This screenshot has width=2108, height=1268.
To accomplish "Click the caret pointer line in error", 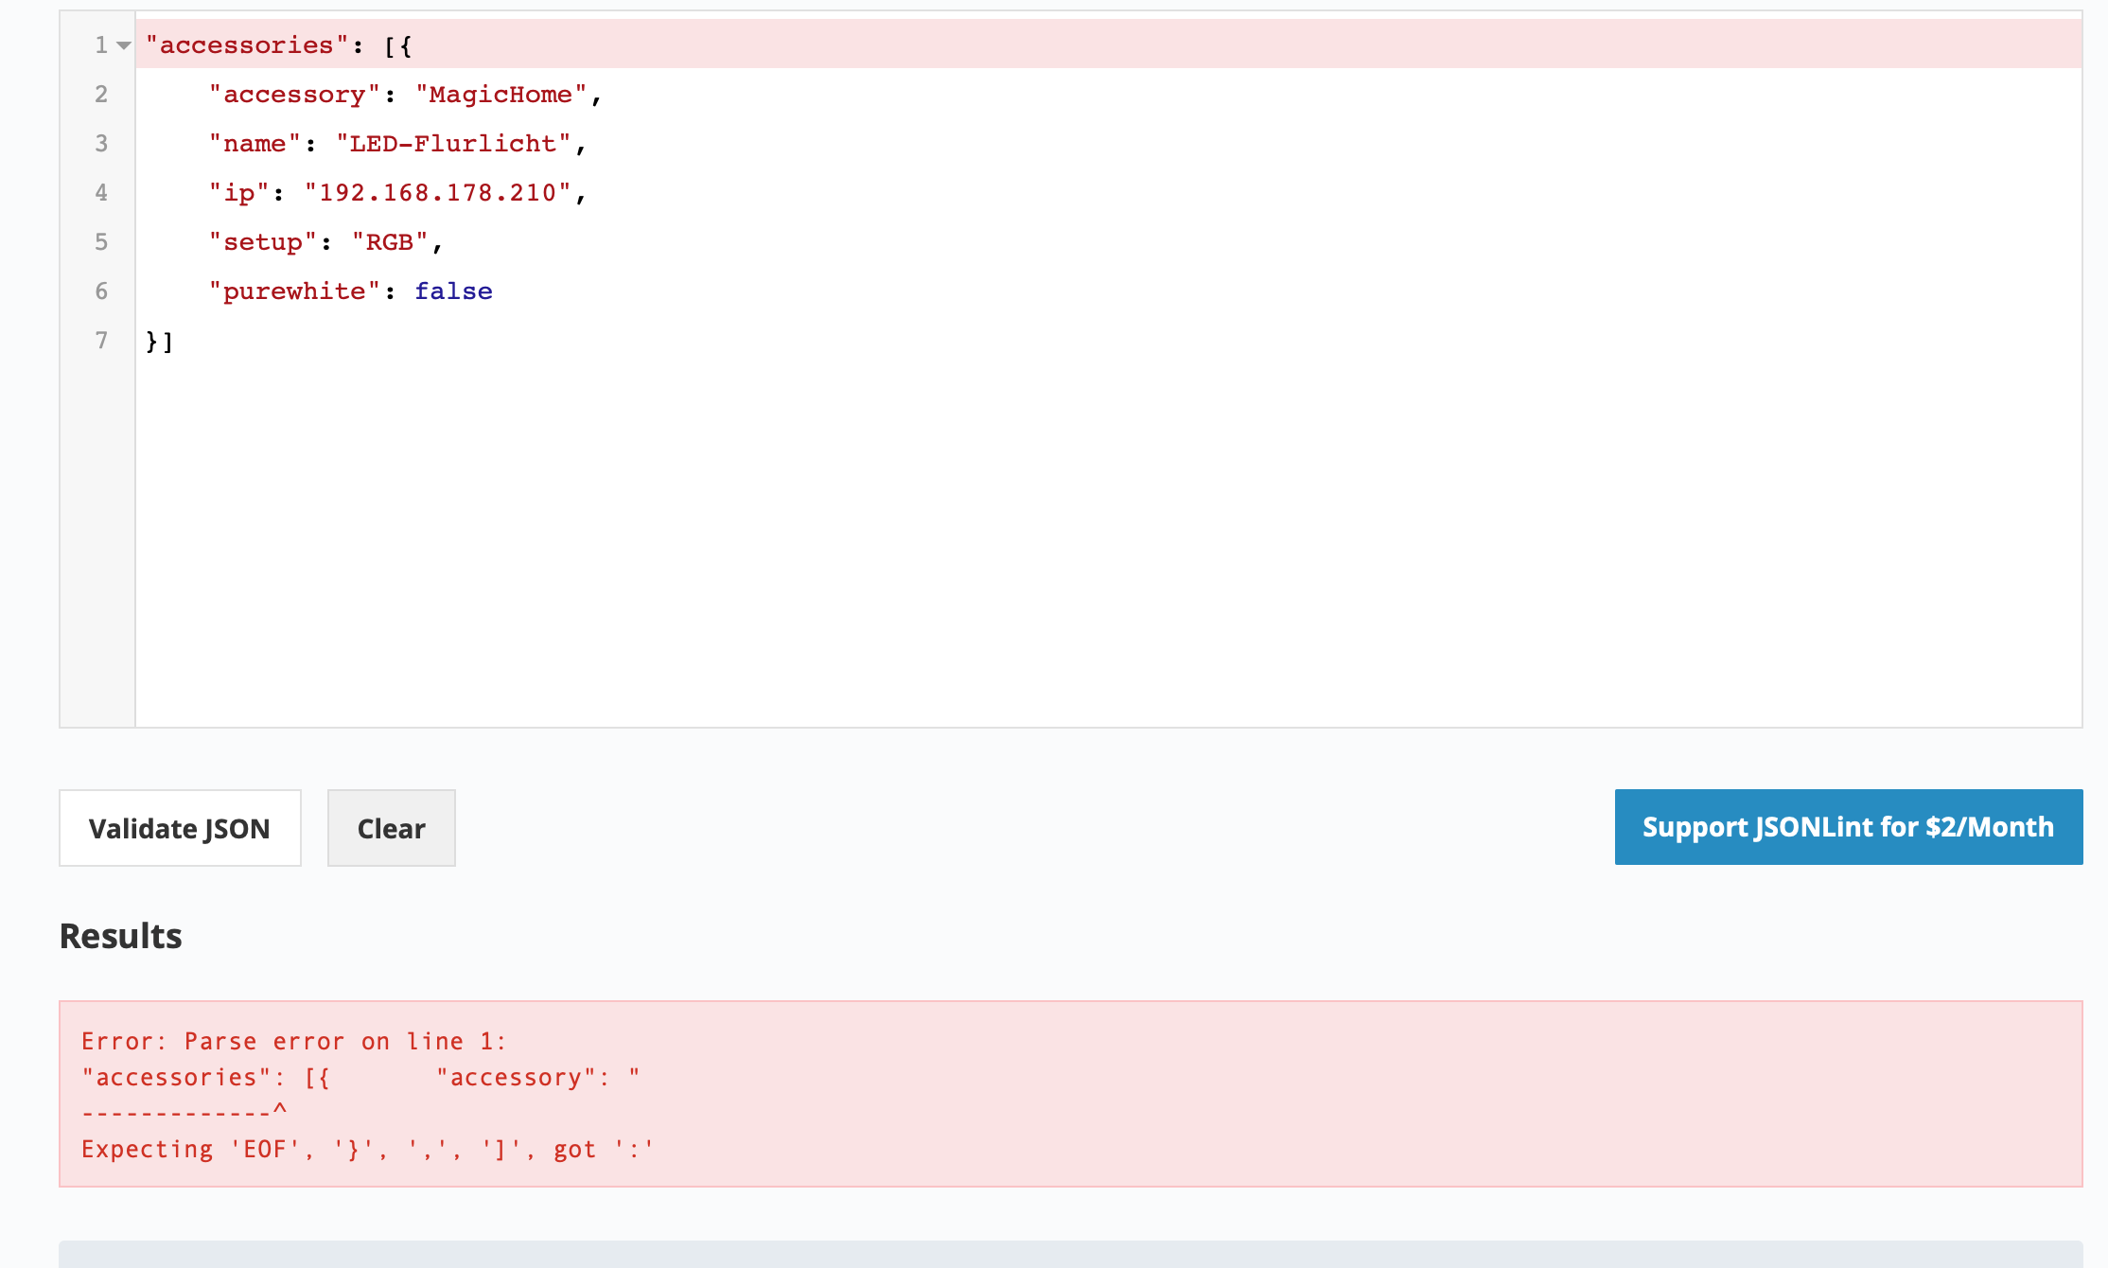I will pos(184,1112).
